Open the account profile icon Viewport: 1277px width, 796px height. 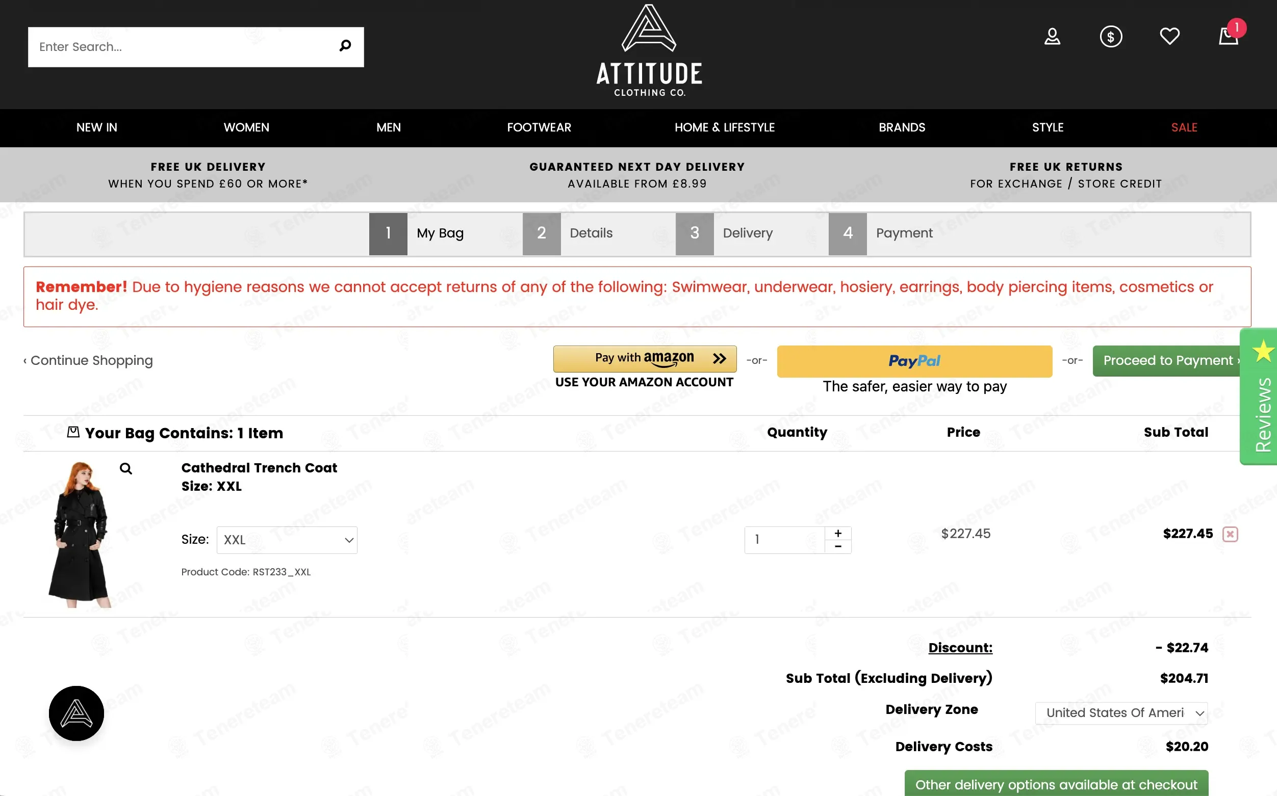[1052, 36]
